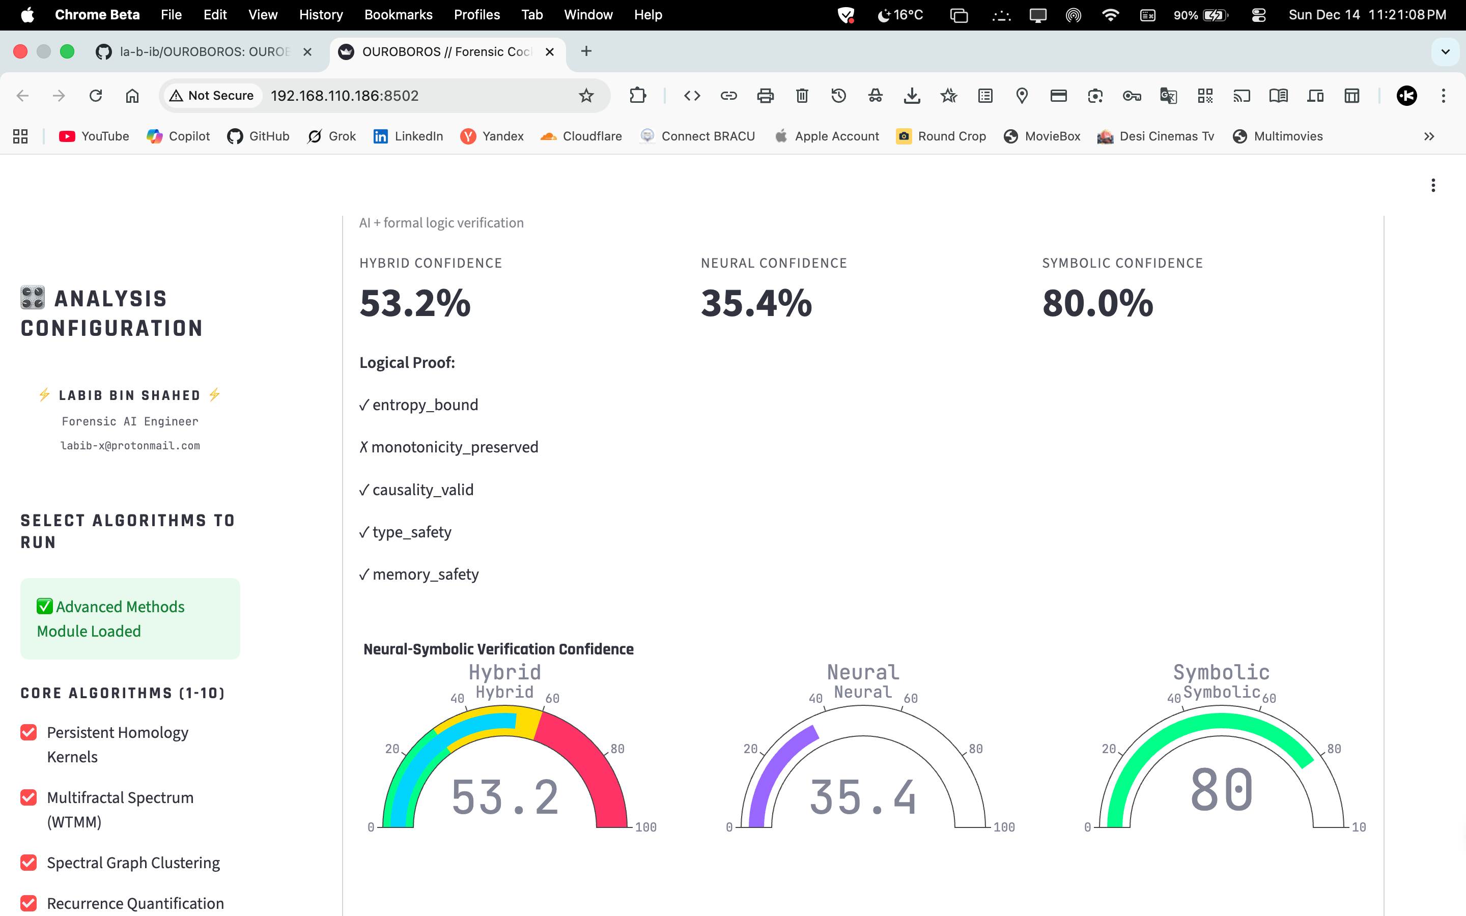Open the QR code generator icon

click(1205, 96)
